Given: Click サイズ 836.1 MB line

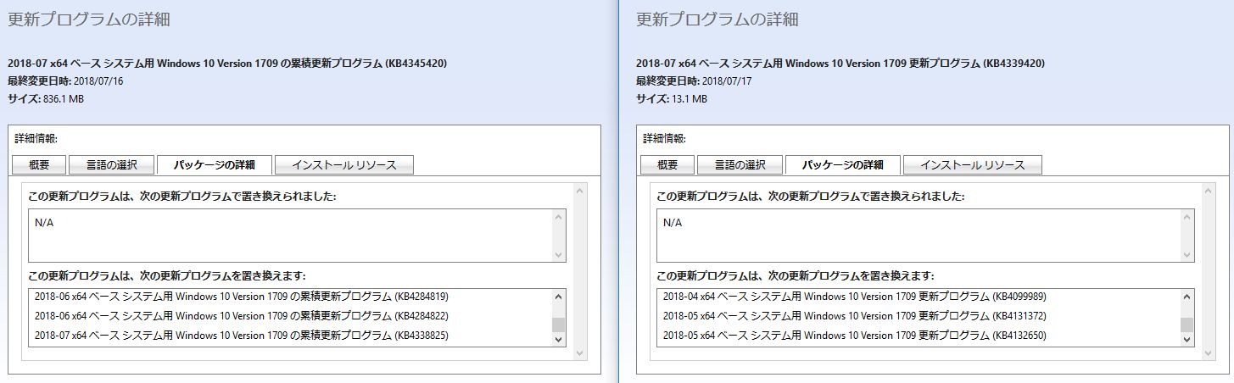Looking at the screenshot, I should (45, 99).
